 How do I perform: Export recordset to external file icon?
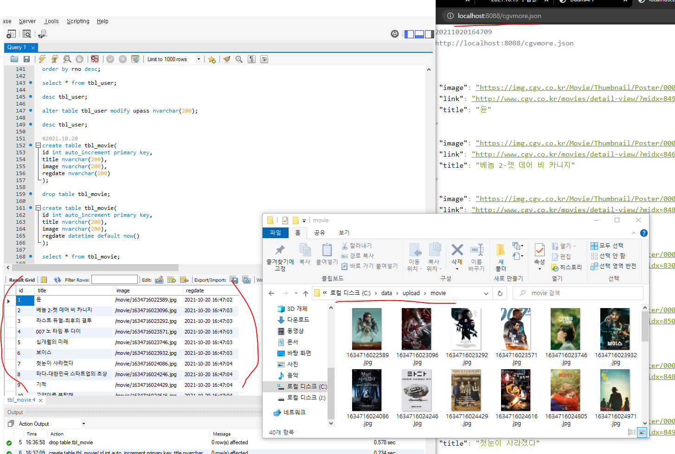pos(234,280)
